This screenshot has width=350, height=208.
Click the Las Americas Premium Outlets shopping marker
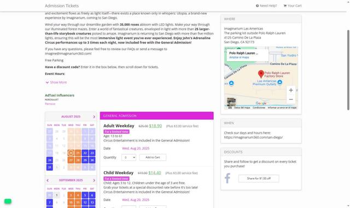tap(279, 82)
